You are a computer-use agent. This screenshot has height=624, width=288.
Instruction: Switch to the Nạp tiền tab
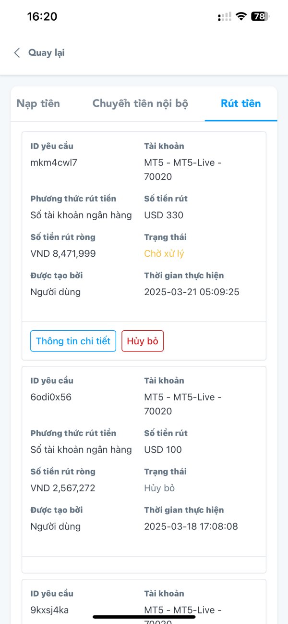[38, 103]
